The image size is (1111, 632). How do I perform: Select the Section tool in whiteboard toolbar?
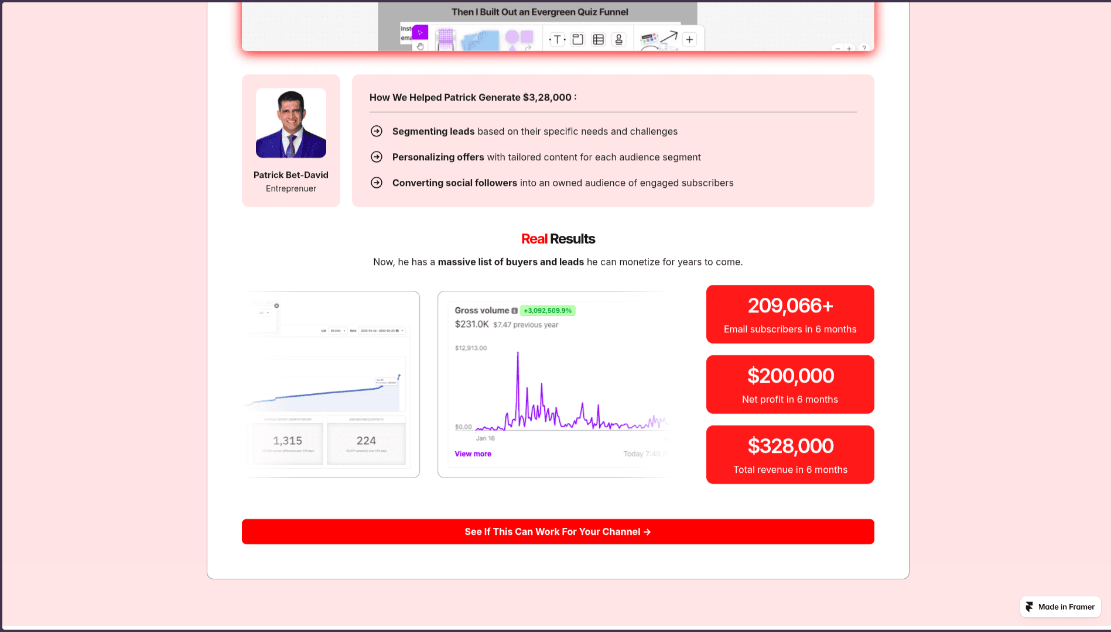(578, 40)
